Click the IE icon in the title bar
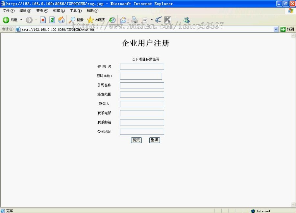 click(x=3, y=3)
